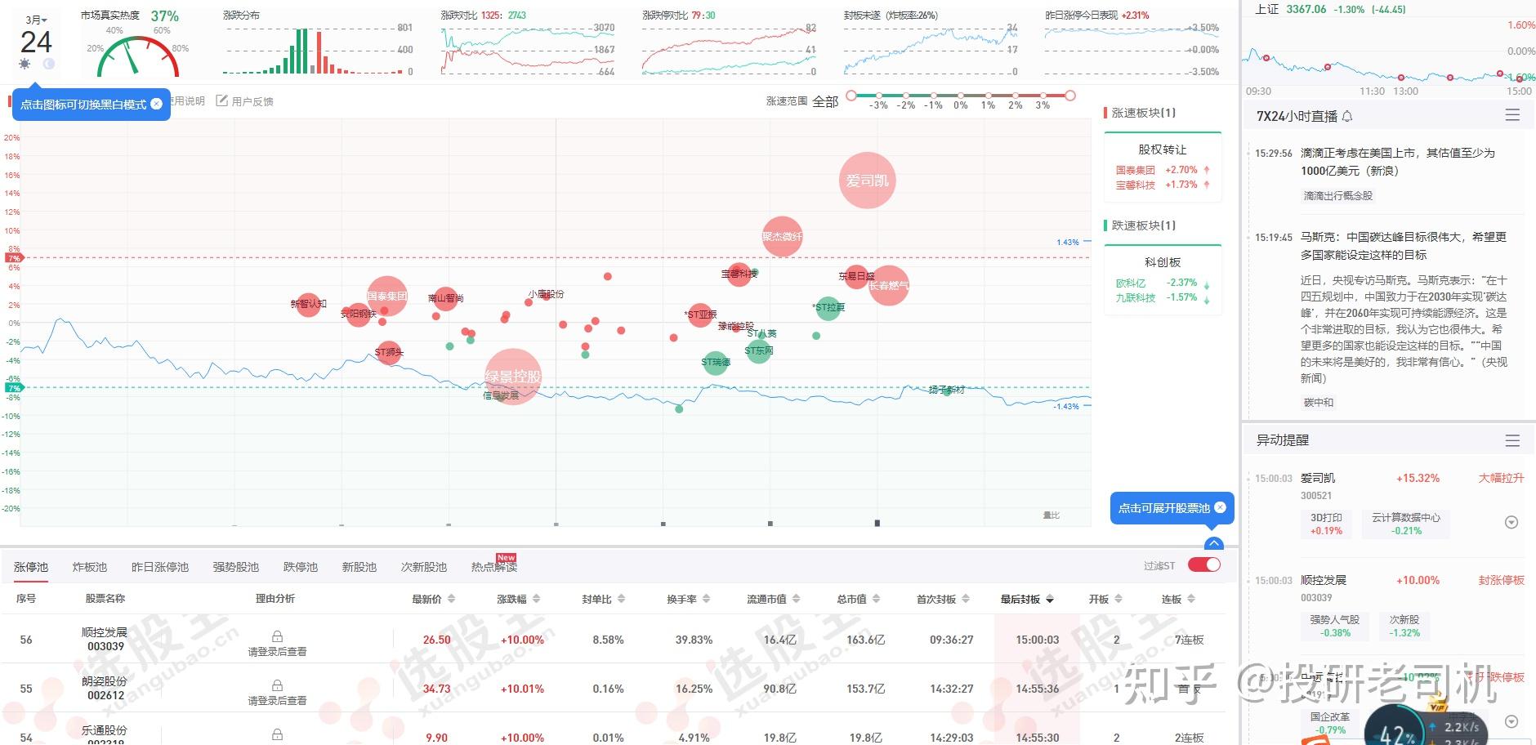Viewport: 1536px width, 745px height.
Task: Sort table by 最新价 column
Action: pyautogui.click(x=433, y=599)
